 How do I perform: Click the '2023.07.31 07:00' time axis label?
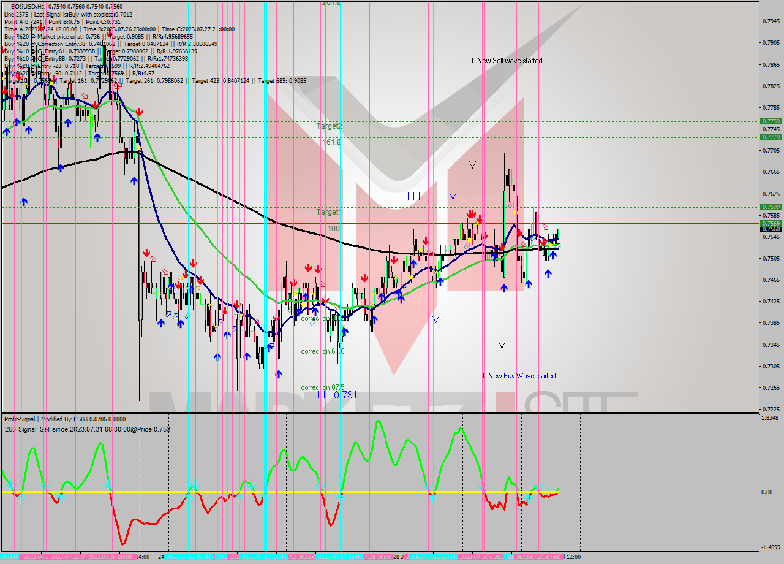538,557
